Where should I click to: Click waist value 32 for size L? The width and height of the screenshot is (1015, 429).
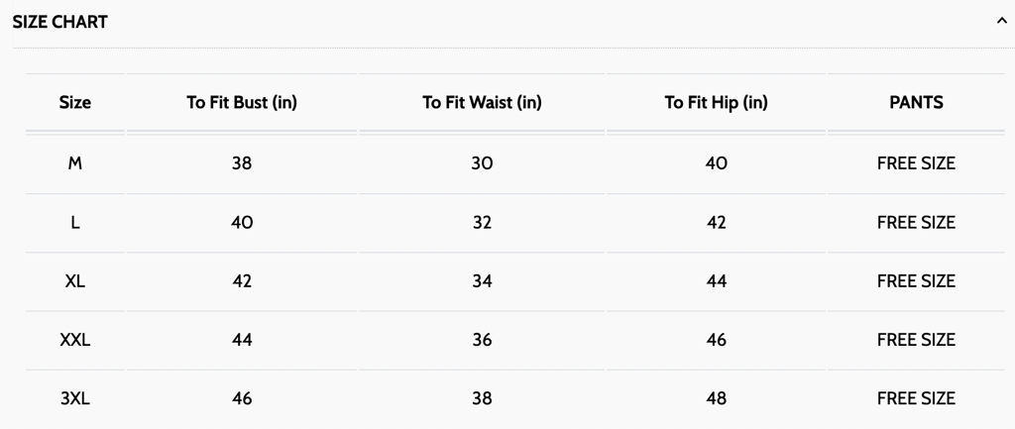[x=483, y=223]
